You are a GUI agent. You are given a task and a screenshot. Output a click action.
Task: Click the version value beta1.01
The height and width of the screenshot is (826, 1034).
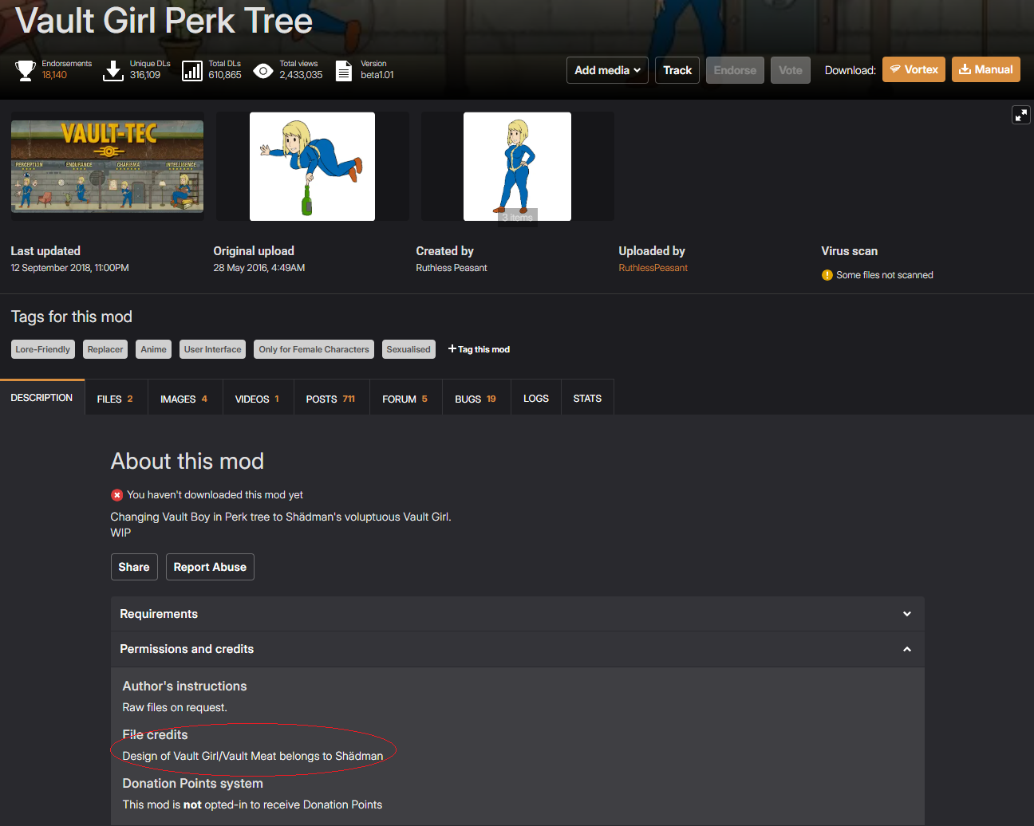coord(377,75)
